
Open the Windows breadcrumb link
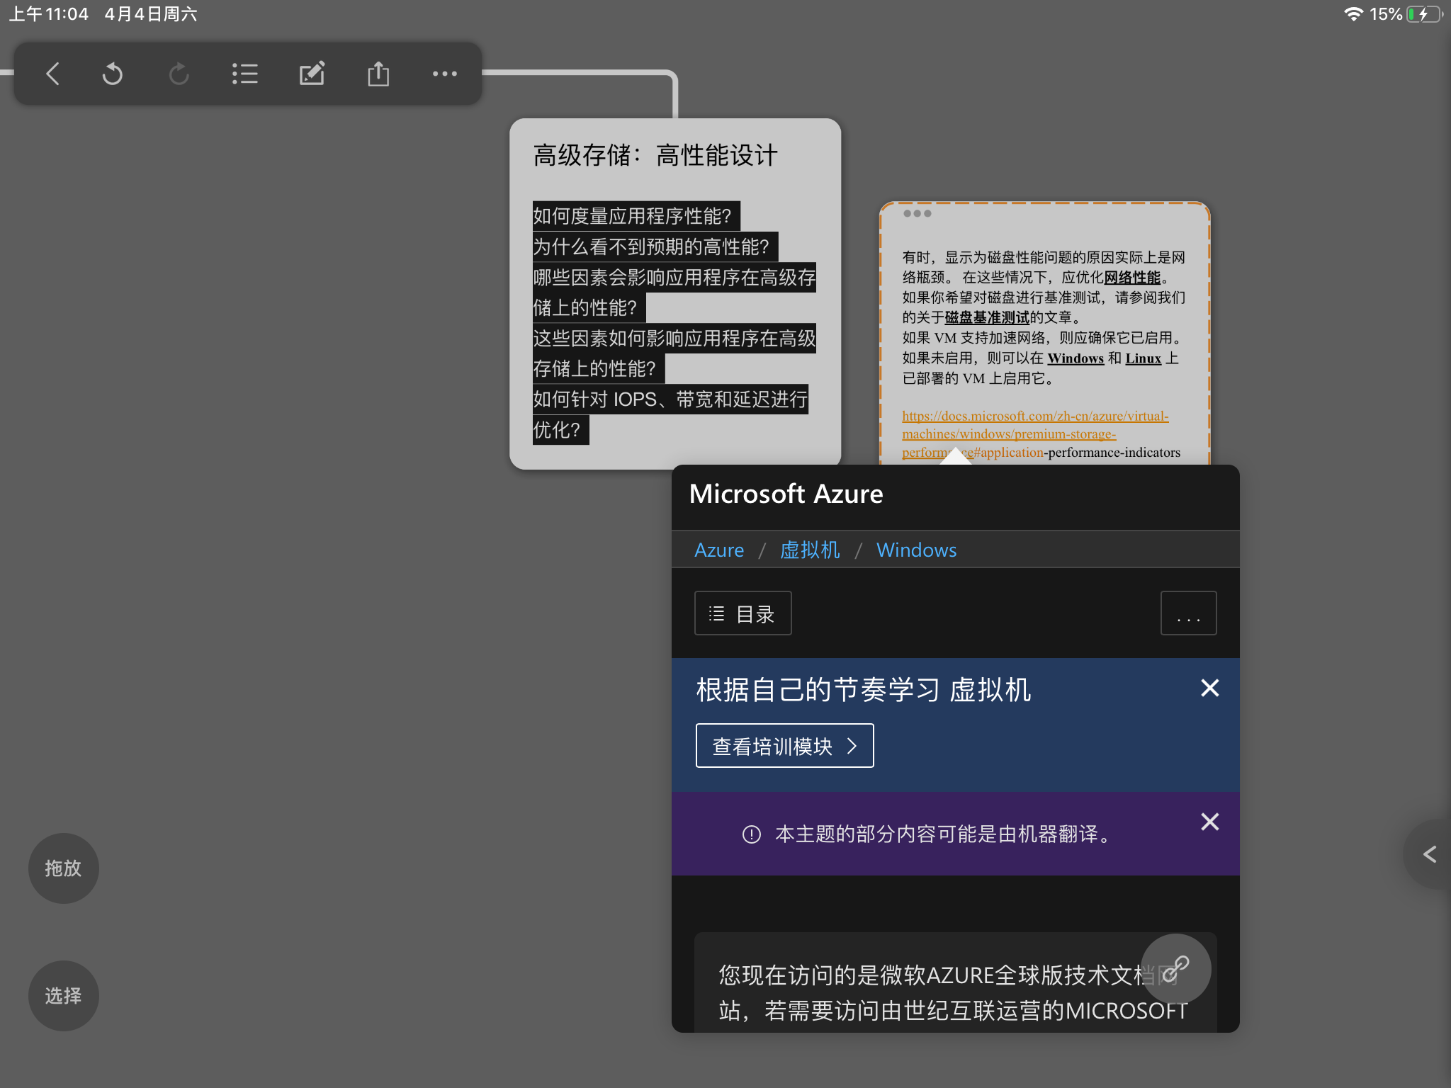point(916,550)
